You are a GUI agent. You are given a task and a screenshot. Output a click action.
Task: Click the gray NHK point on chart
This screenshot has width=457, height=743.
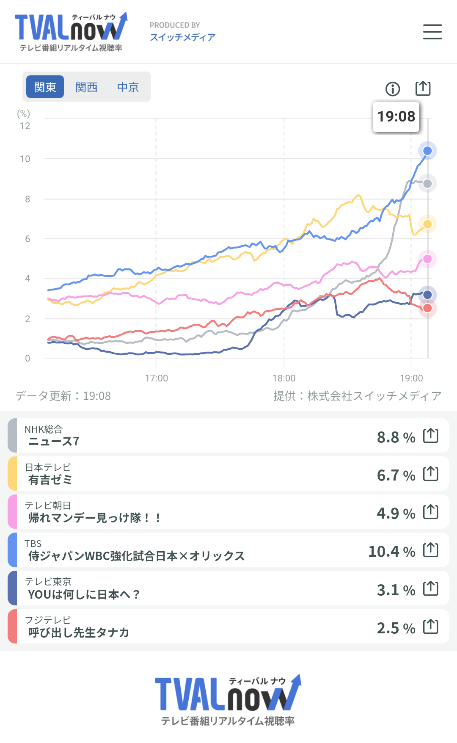[x=427, y=184]
